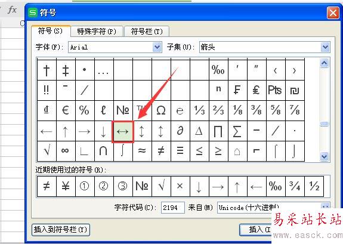Select one-half ½ in recent symbols
This screenshot has height=244, width=343.
[314, 187]
